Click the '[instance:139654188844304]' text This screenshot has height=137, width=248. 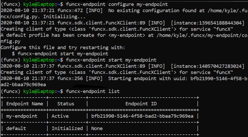tap(208, 23)
